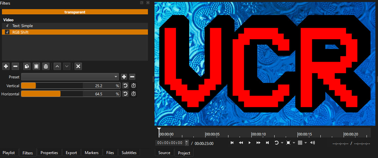
Task: Enable keyframes for the Horizontal parameter
Action: (x=134, y=94)
